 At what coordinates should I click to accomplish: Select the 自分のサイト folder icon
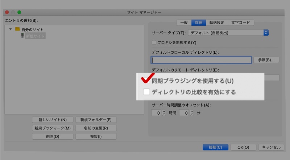click(17, 29)
